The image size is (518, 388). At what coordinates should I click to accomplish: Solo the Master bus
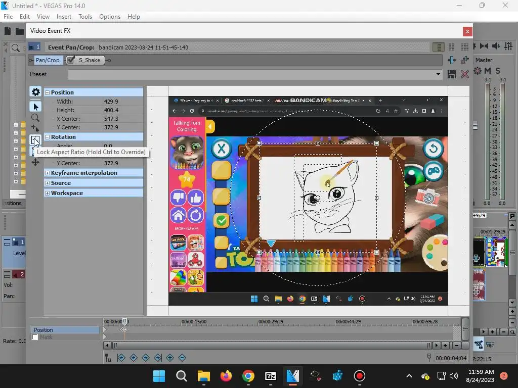(498, 71)
